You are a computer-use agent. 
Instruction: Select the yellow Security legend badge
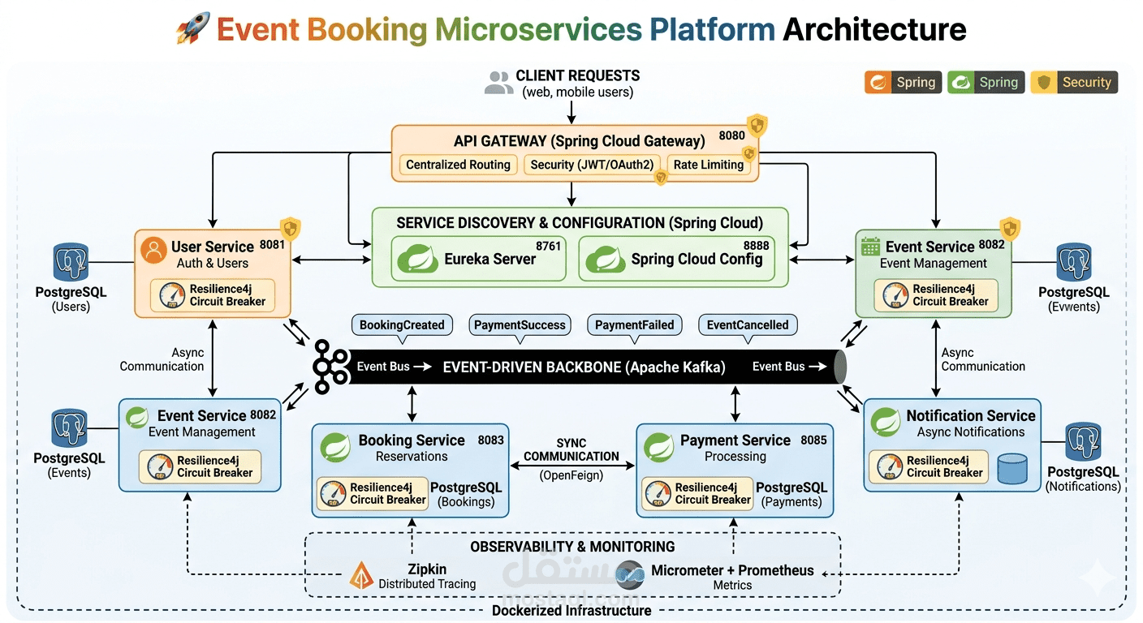1074,82
